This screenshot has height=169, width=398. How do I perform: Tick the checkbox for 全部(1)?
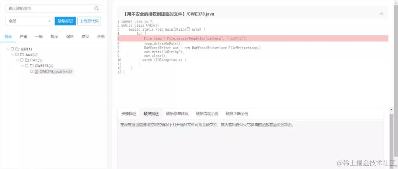tap(13, 49)
